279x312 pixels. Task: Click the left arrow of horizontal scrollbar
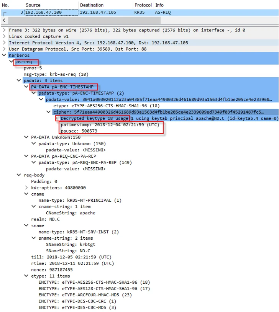click(4, 20)
